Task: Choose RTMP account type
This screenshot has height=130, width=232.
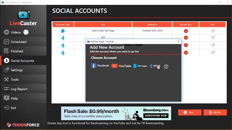Action: click(x=155, y=66)
